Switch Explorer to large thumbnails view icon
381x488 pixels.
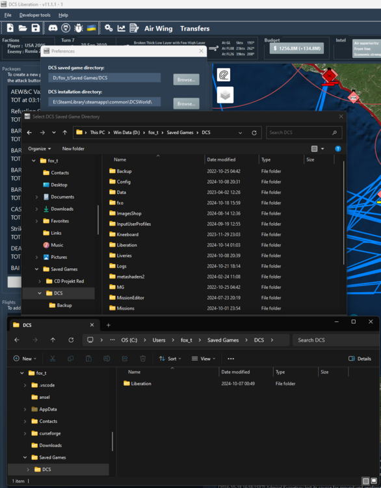(x=374, y=481)
